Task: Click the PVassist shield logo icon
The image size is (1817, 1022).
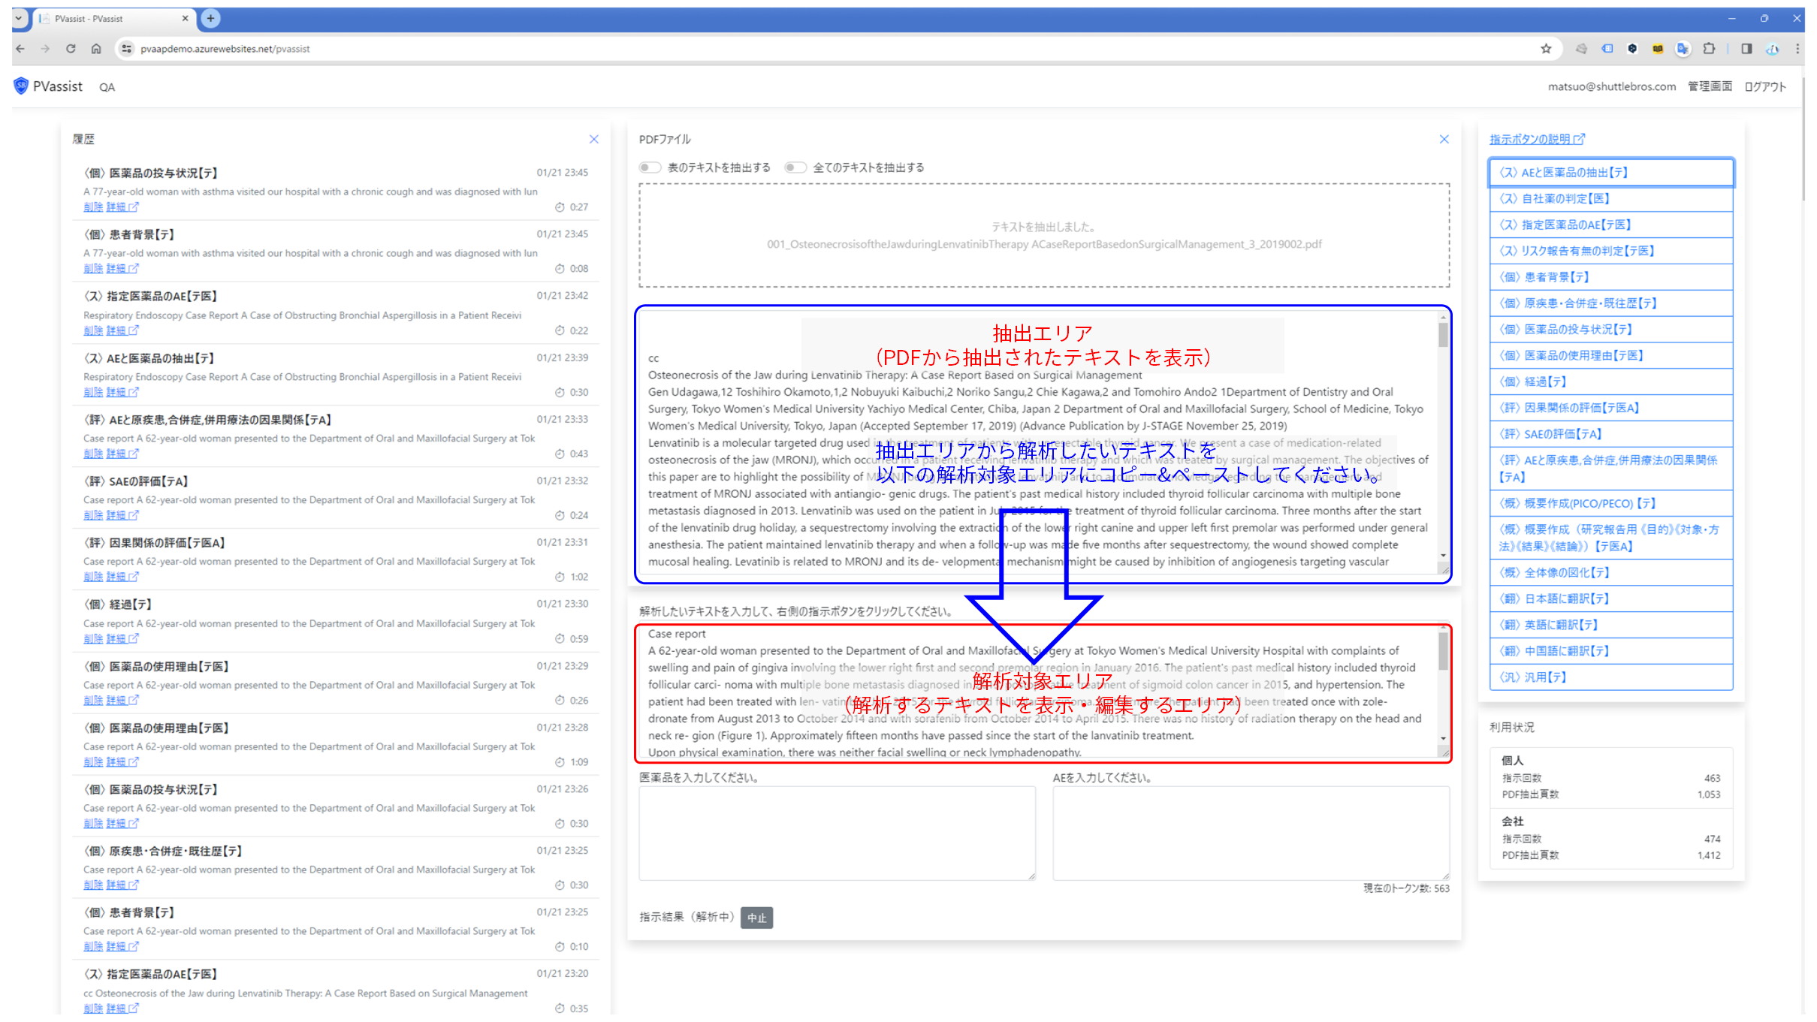Action: (x=21, y=86)
